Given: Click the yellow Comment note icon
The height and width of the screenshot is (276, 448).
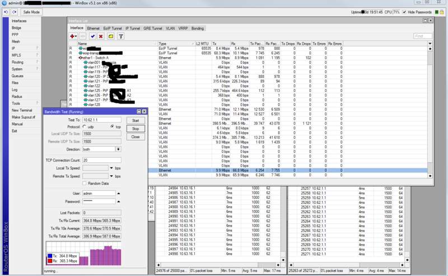Looking at the screenshot, I should pyautogui.click(x=111, y=36).
